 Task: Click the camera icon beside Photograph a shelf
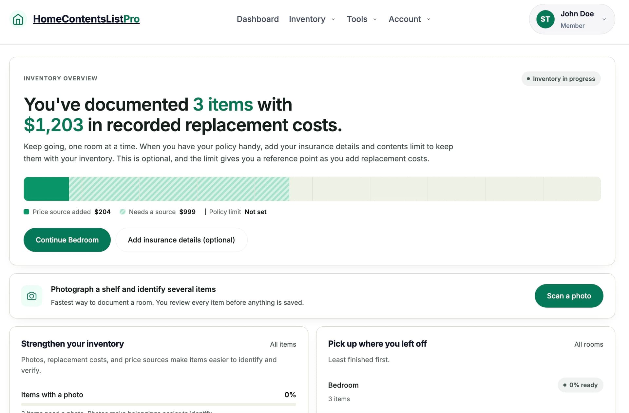tap(32, 296)
